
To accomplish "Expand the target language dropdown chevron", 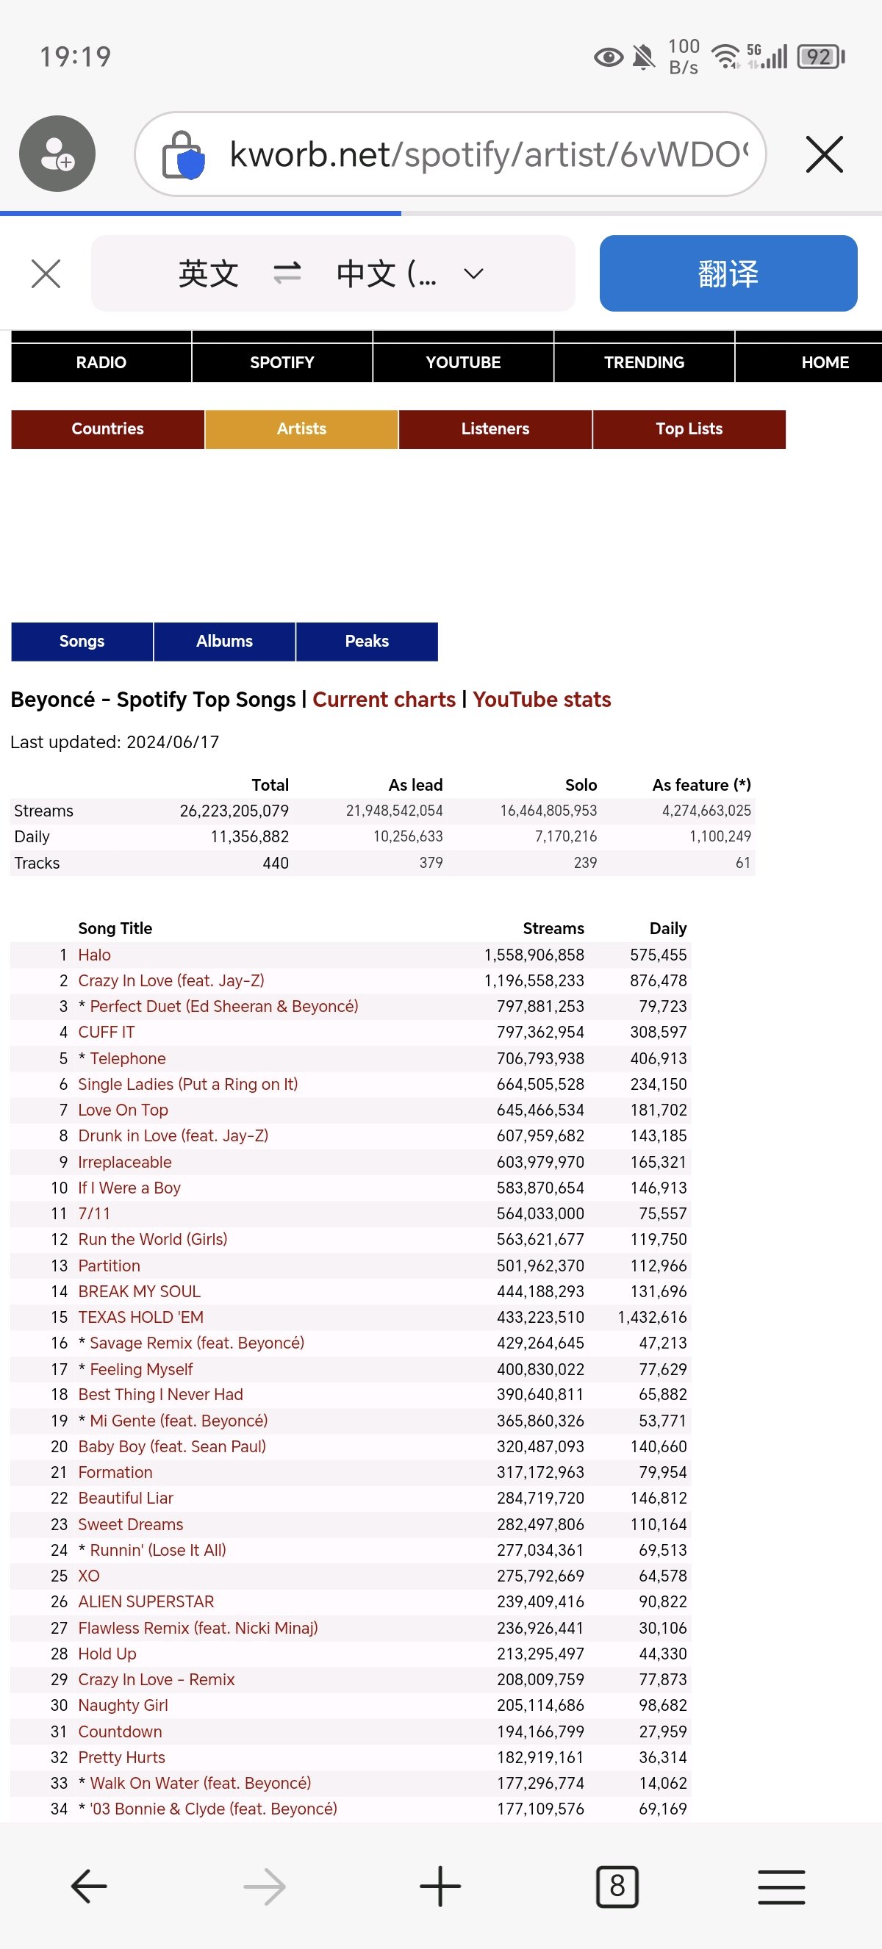I will (473, 274).
